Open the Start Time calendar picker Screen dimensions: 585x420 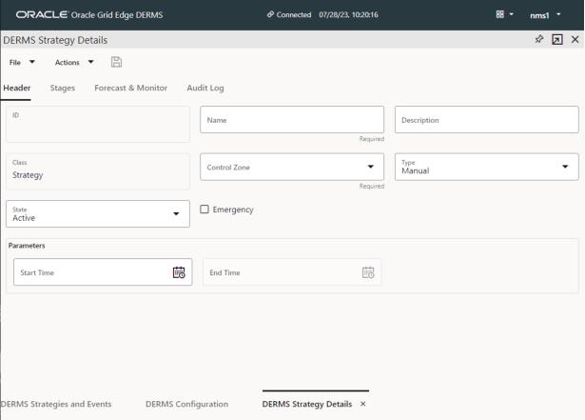point(179,272)
